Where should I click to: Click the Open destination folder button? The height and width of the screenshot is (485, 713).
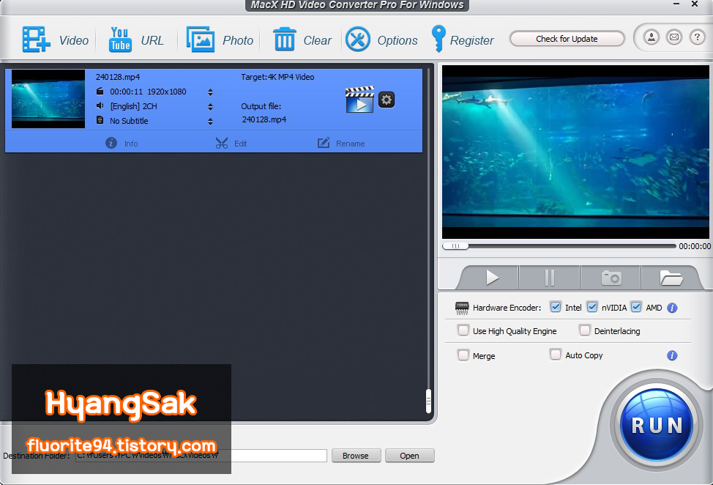tap(409, 456)
